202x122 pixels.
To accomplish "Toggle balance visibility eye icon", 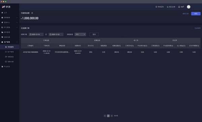I will coord(32,13).
